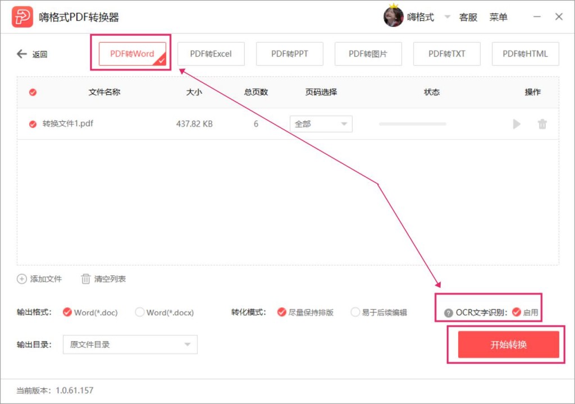The height and width of the screenshot is (404, 575).
Task: Close the converter window
Action: (x=559, y=17)
